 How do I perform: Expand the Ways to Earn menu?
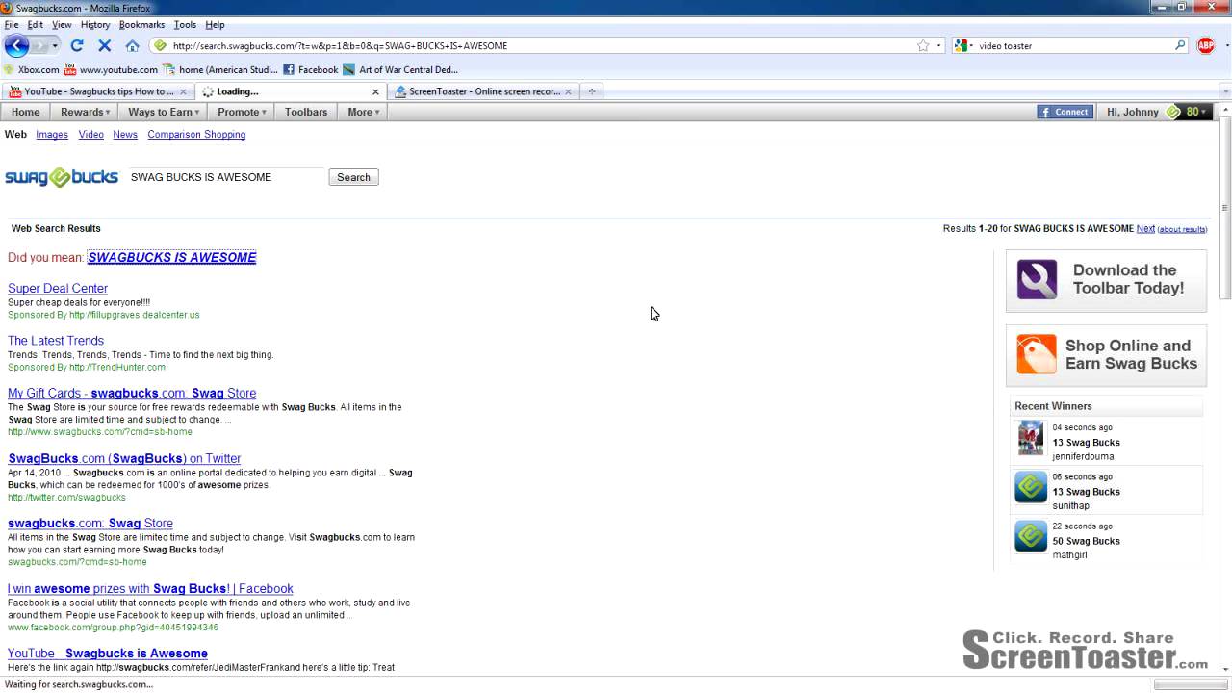coord(164,112)
